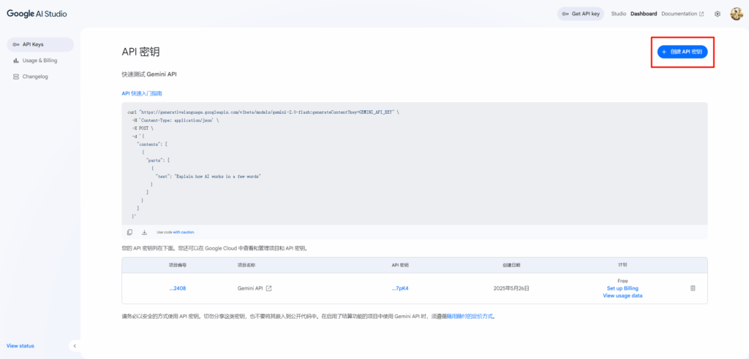Collapse the sidebar with chevron button
The width and height of the screenshot is (749, 359).
click(75, 346)
